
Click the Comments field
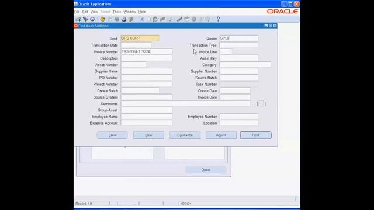[186, 104]
